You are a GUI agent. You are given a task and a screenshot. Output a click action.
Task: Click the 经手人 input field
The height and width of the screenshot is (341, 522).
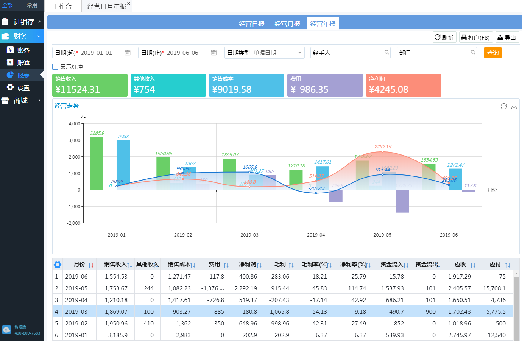coord(351,53)
